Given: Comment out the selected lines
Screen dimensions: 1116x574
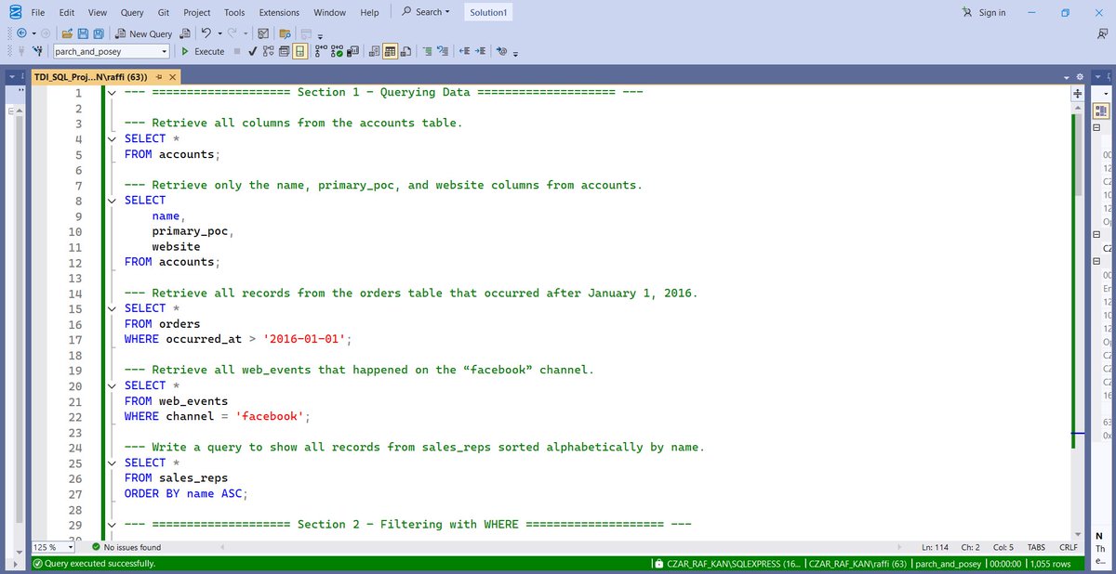Looking at the screenshot, I should (x=427, y=51).
